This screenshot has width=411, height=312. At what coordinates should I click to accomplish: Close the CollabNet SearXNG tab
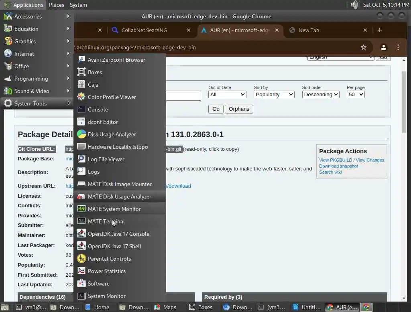coord(189,30)
